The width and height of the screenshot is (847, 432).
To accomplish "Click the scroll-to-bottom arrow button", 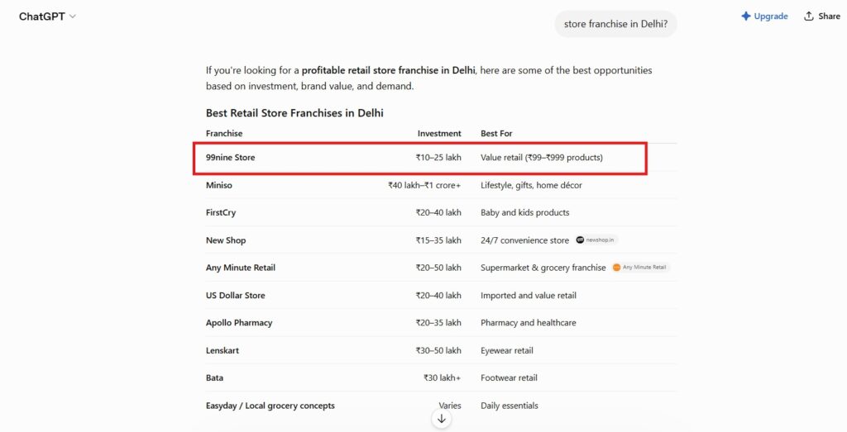I will tap(442, 419).
